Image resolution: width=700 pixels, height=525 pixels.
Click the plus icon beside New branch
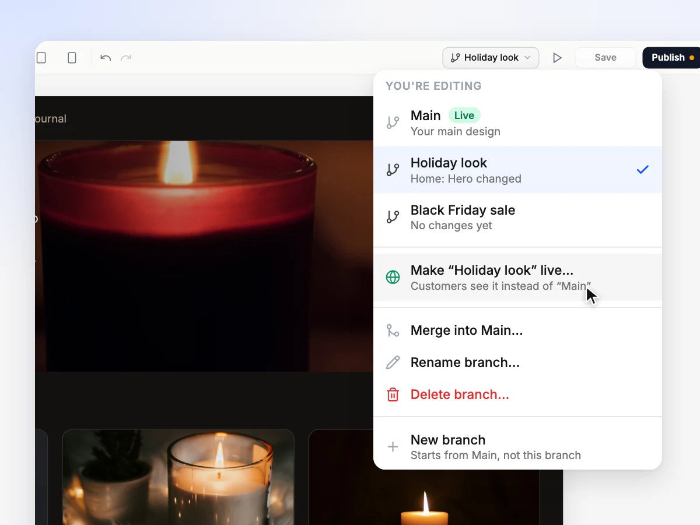393,447
